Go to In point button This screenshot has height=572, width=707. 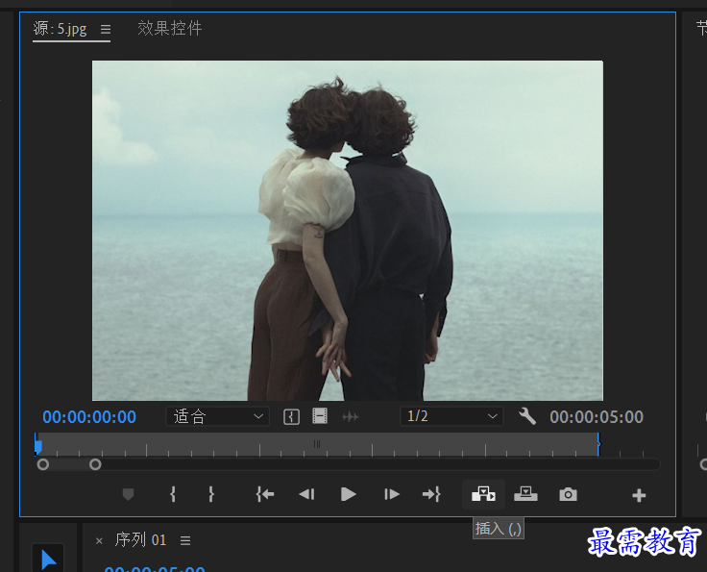click(x=265, y=494)
